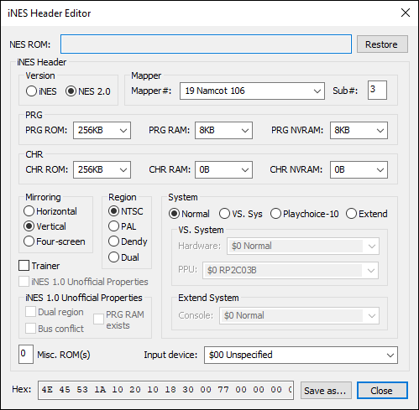Click the Save as... button

coord(326,391)
